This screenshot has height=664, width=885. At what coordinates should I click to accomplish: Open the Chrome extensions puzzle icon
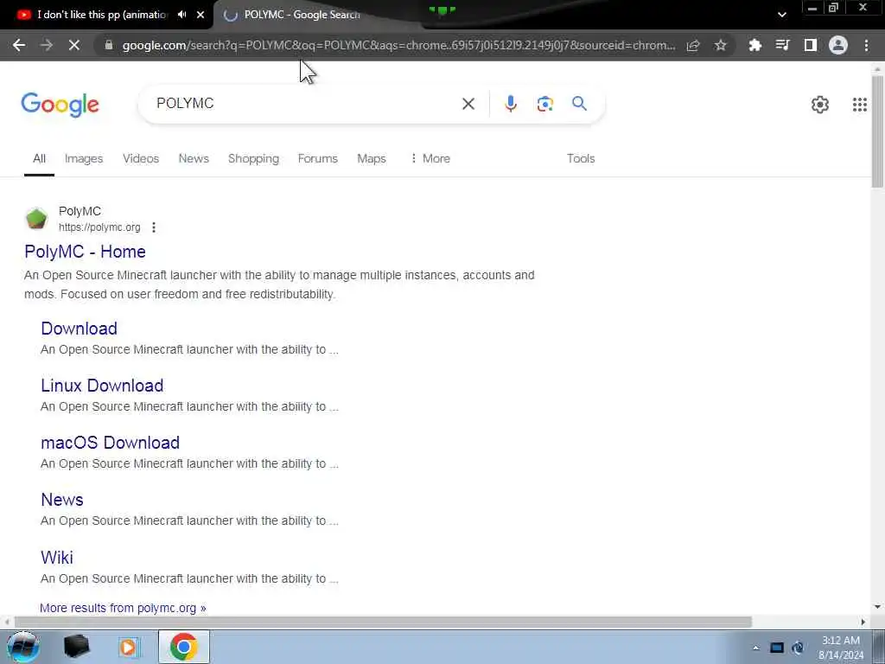click(x=754, y=45)
